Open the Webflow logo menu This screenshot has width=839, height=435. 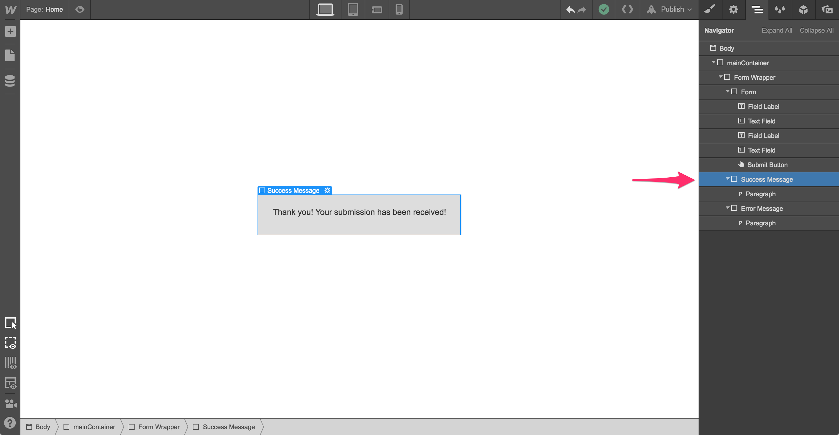[10, 9]
